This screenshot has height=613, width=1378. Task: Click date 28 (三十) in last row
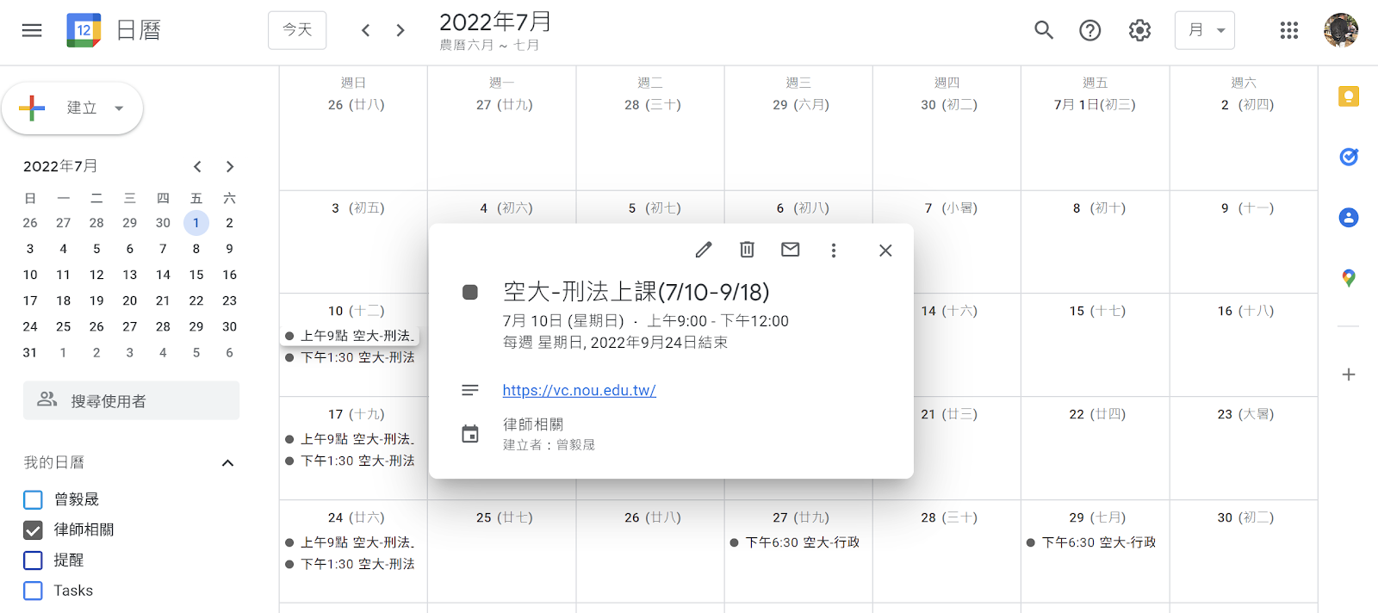pos(948,517)
